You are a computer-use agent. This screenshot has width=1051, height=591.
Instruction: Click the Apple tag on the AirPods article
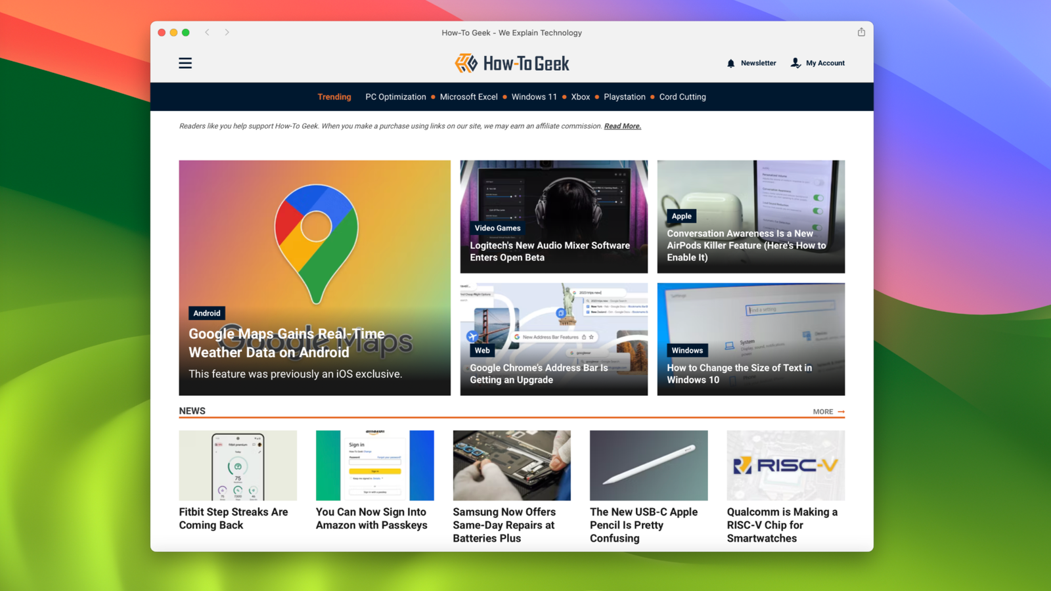[681, 216]
